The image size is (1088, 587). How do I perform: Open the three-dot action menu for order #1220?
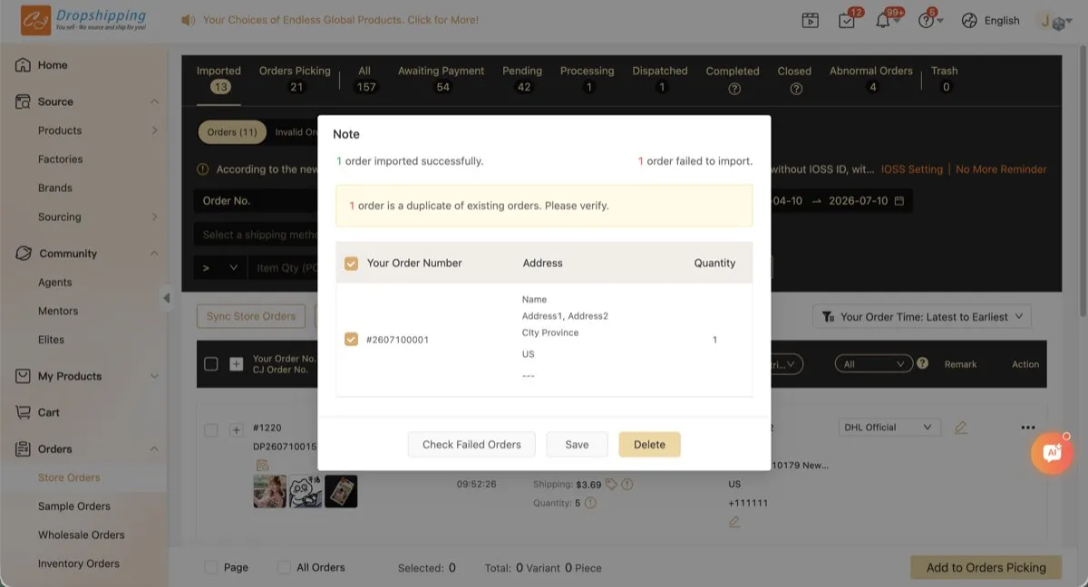(1027, 428)
